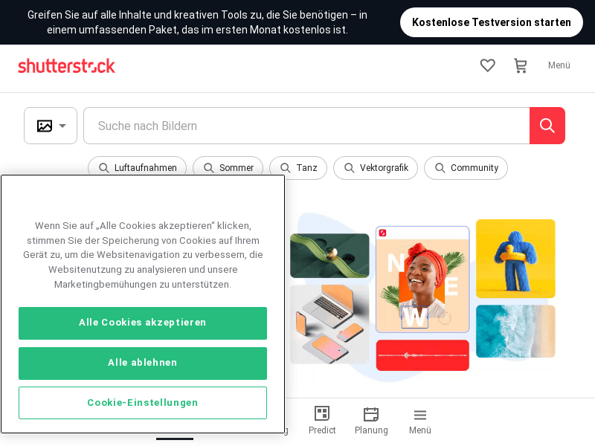Accept all cookies
Viewport: 595px width, 446px height.
click(x=143, y=323)
